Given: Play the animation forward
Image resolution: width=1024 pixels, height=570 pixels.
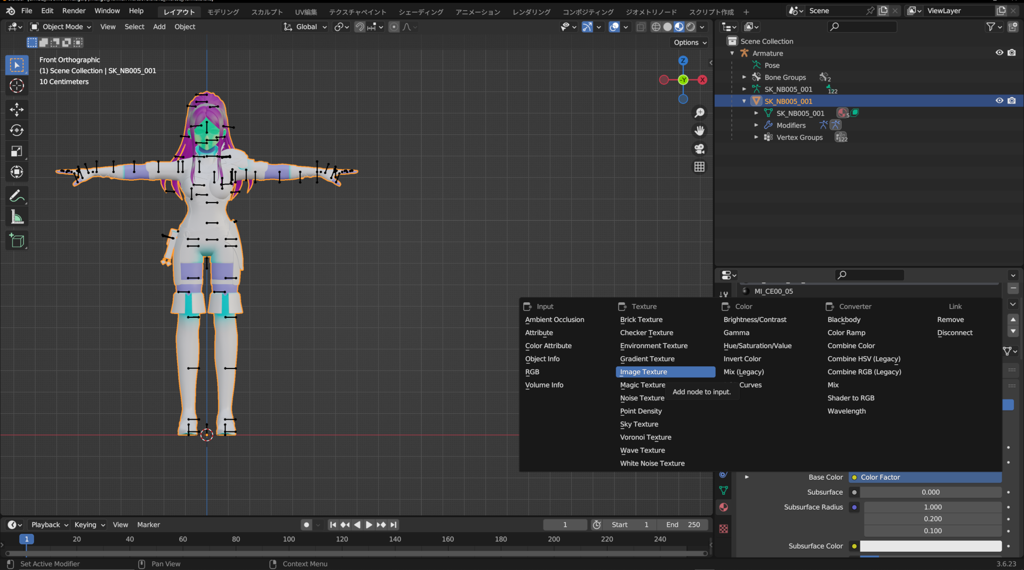Looking at the screenshot, I should [369, 525].
